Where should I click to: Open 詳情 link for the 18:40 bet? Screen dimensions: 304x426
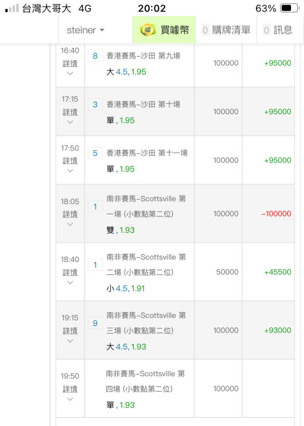point(70,272)
